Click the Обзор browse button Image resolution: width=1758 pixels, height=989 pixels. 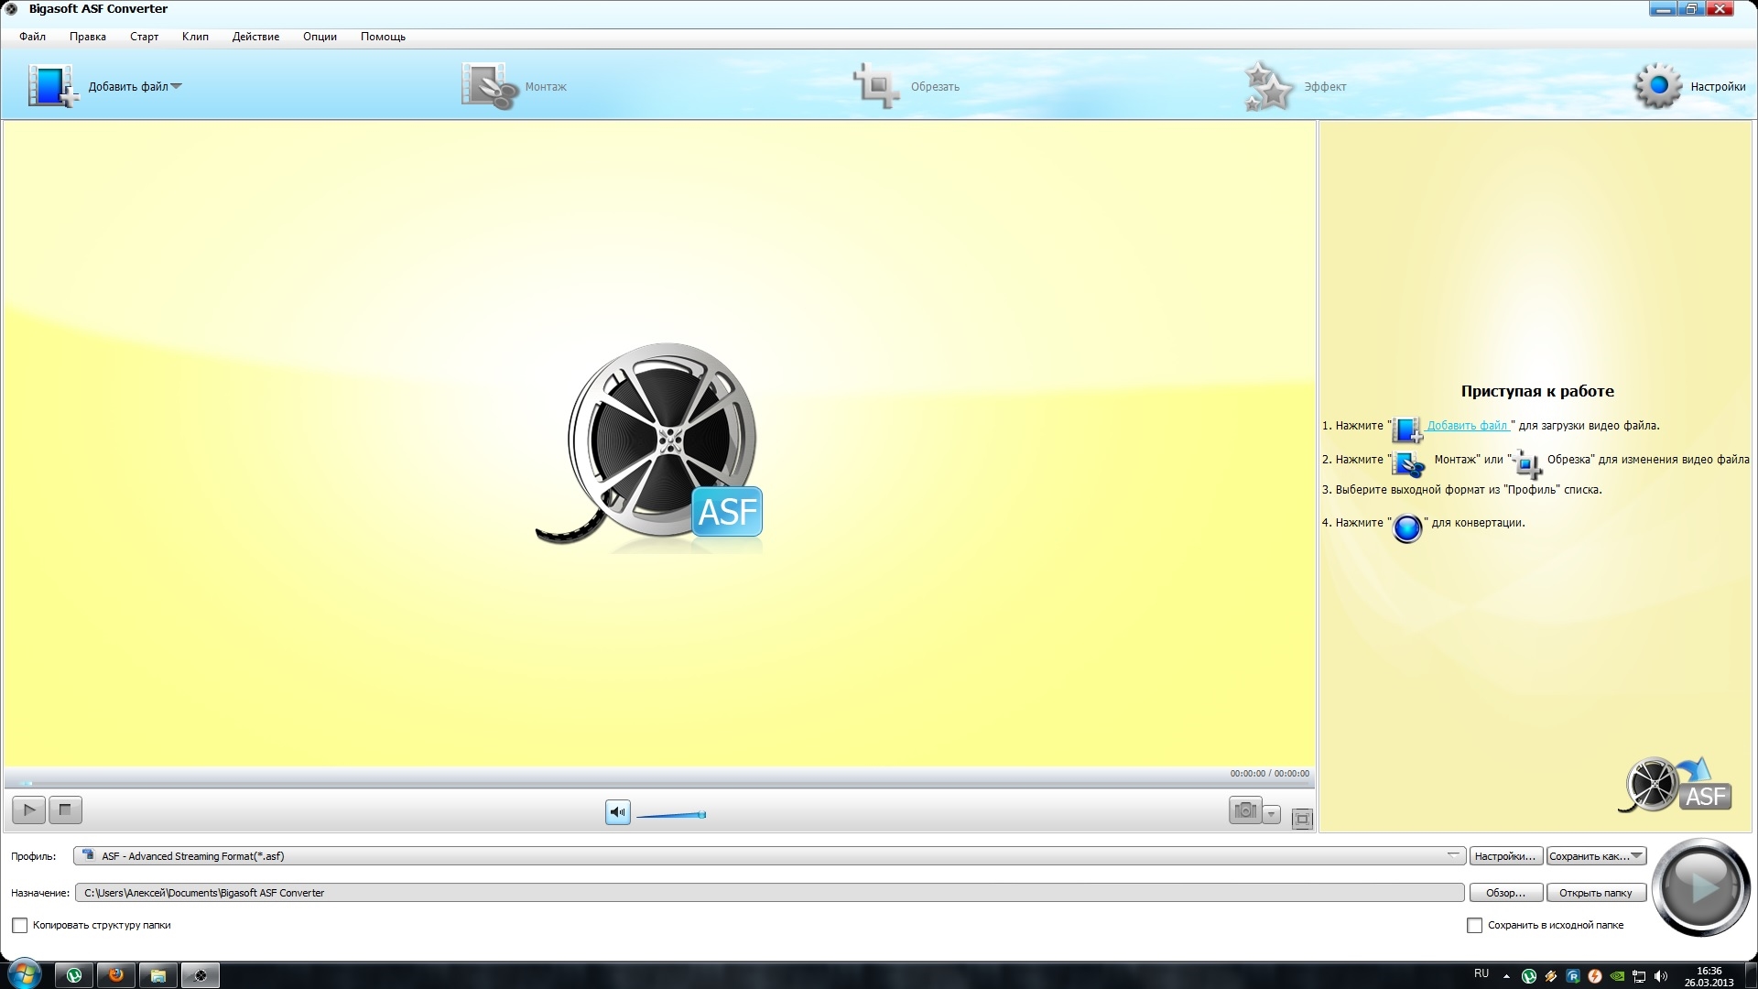coord(1505,893)
